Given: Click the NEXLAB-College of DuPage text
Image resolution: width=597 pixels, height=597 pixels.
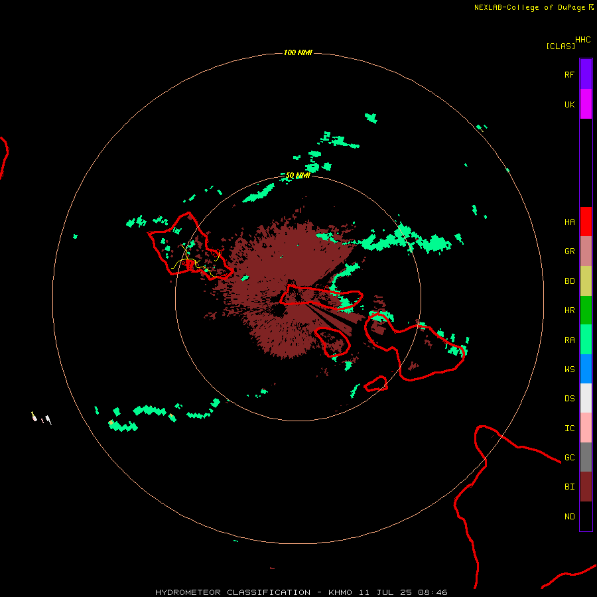Looking at the screenshot, I should [529, 7].
